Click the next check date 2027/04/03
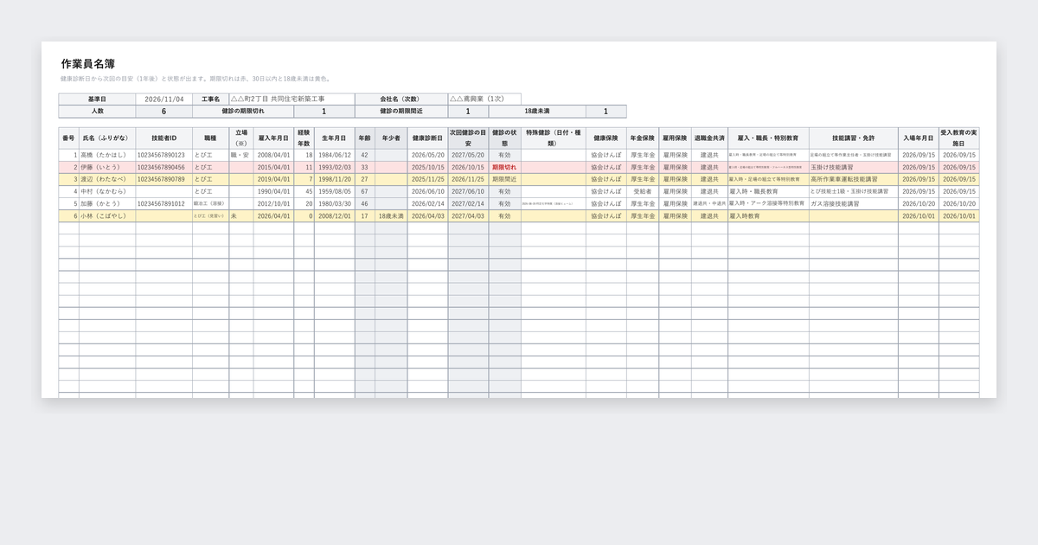 [x=468, y=215]
